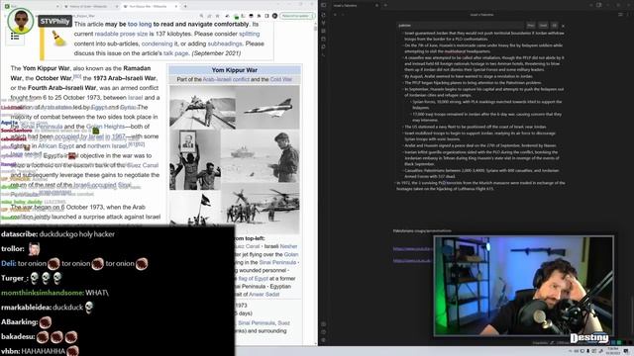Open 'Nesher' link in image caption

(x=288, y=246)
